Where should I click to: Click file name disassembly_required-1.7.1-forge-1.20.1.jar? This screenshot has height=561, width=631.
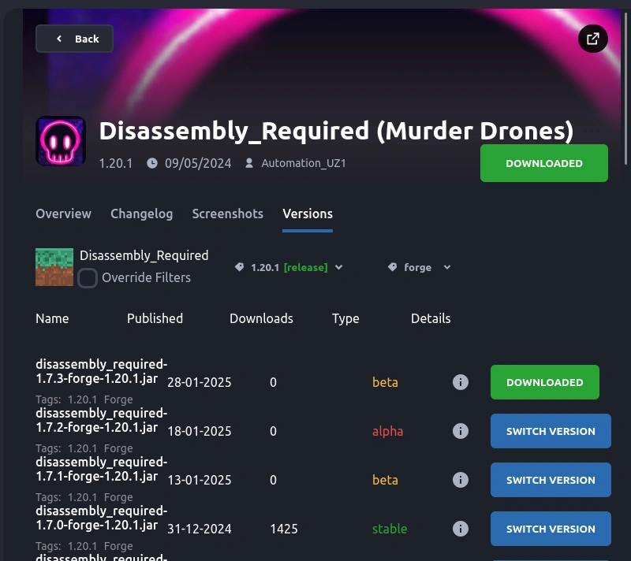[x=102, y=469]
